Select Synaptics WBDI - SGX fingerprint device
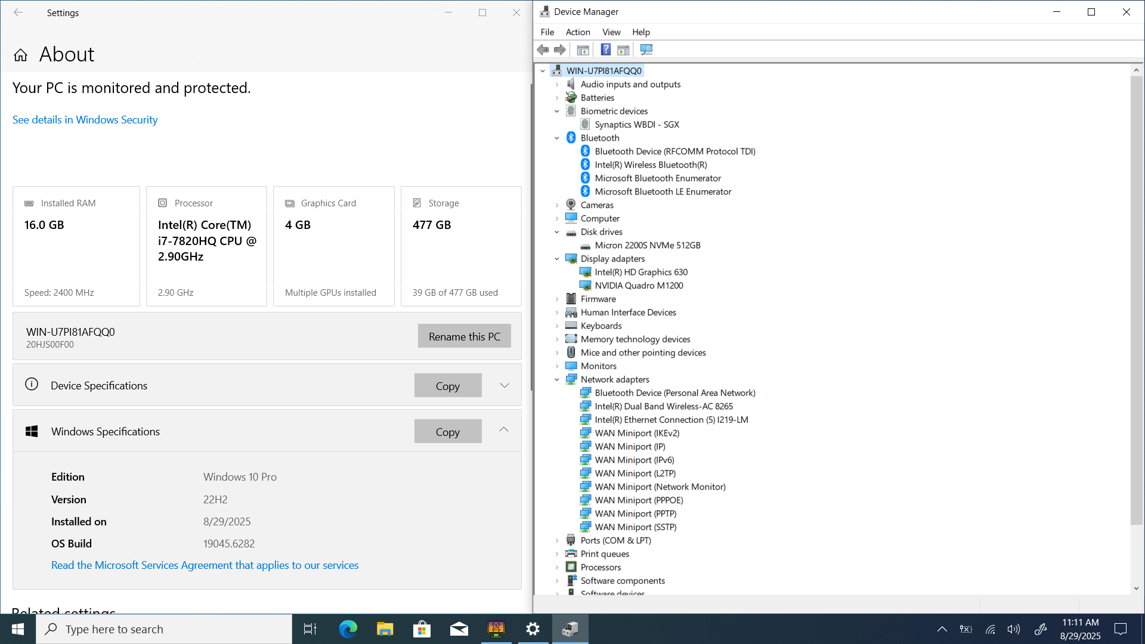This screenshot has width=1145, height=644. 637,125
